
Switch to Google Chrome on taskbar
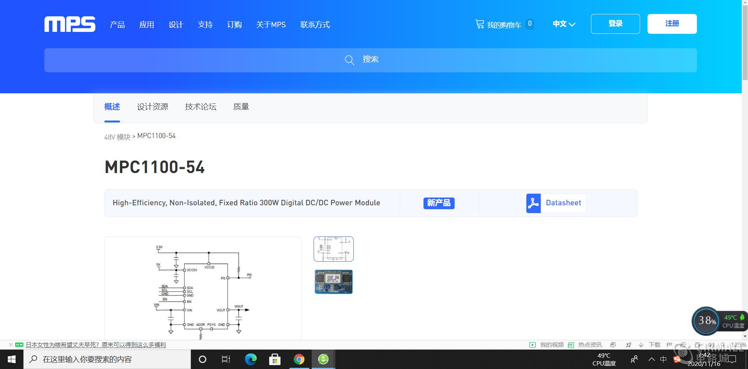(x=299, y=359)
